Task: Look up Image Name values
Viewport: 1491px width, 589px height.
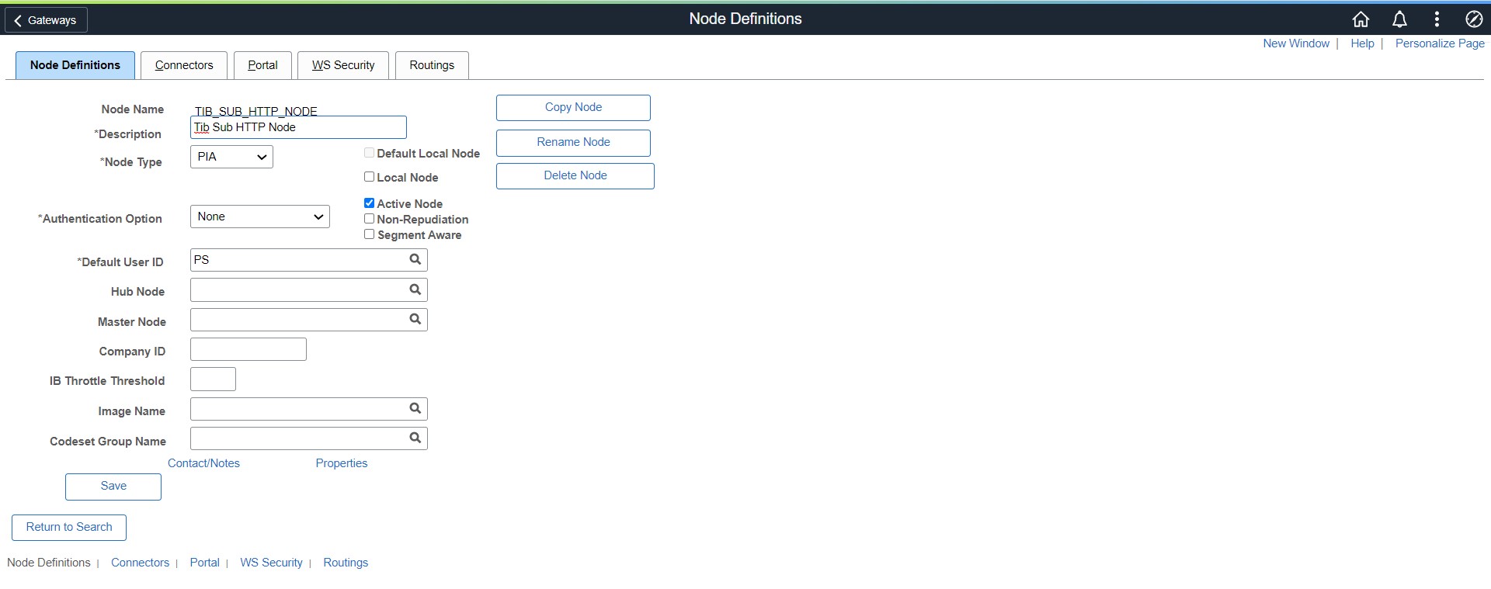Action: (415, 408)
